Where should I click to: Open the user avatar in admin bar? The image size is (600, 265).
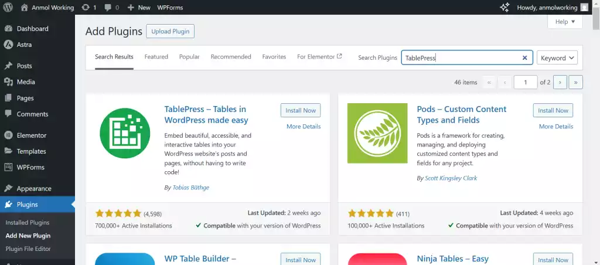[x=584, y=8]
